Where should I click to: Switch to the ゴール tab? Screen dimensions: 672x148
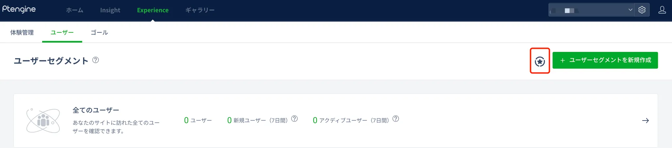(99, 32)
